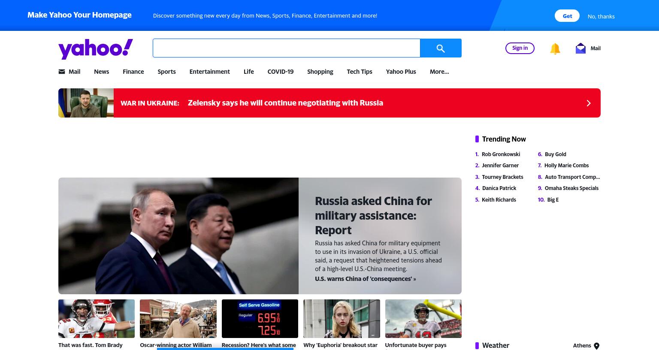Click the Zelensky thumbnail in the banner
Screen dimensions: 659x350
tap(86, 103)
